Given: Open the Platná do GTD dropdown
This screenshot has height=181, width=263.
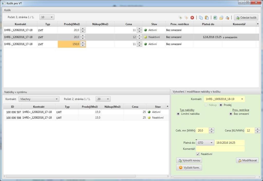Looking at the screenshot, I should point(205,143).
